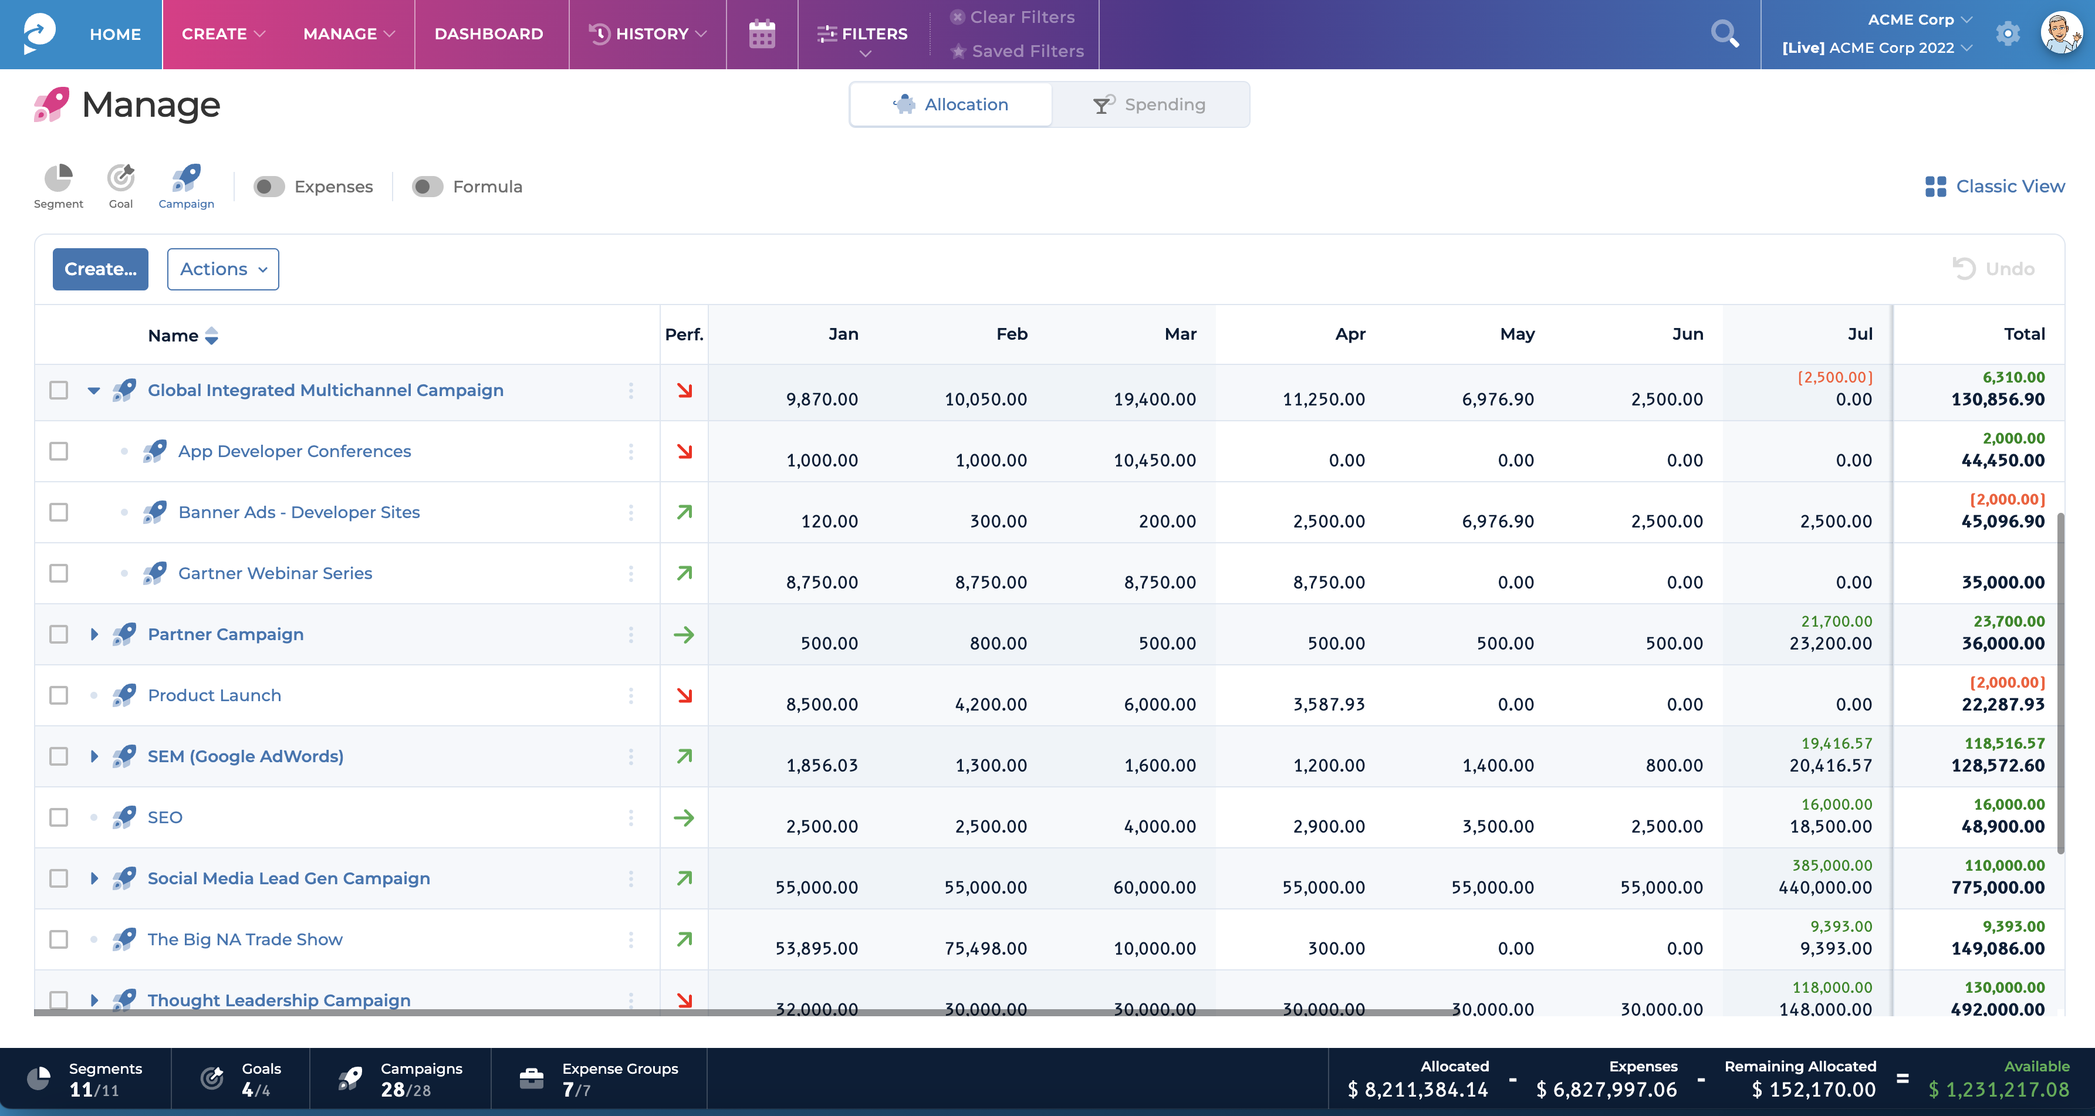Expand the Thought Leadership Campaign row
Viewport: 2095px width, 1116px height.
(x=93, y=1000)
